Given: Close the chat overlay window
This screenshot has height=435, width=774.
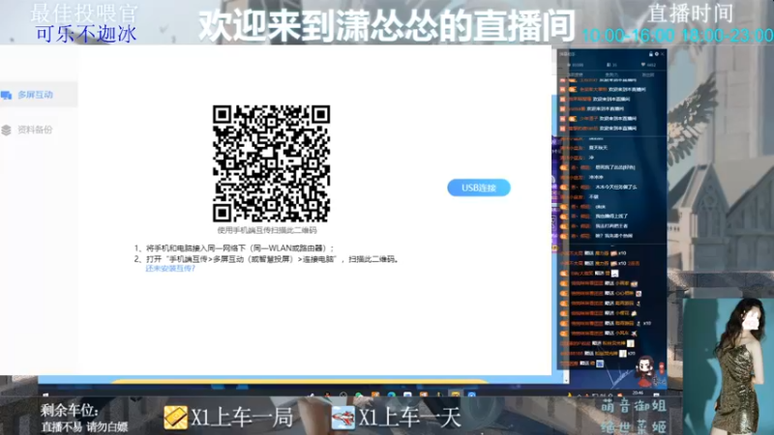Looking at the screenshot, I should tap(663, 54).
